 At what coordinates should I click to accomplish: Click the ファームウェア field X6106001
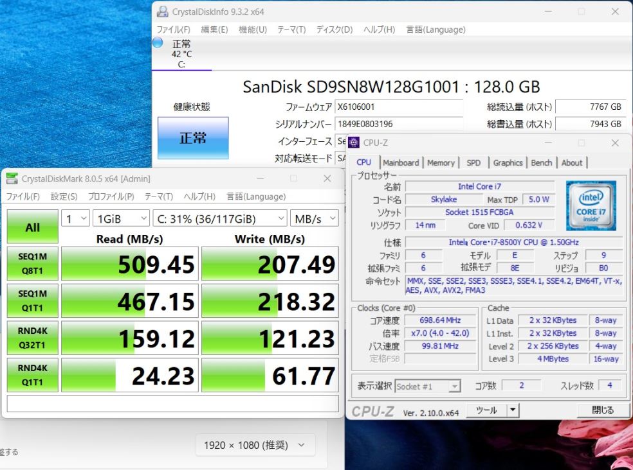pos(398,107)
